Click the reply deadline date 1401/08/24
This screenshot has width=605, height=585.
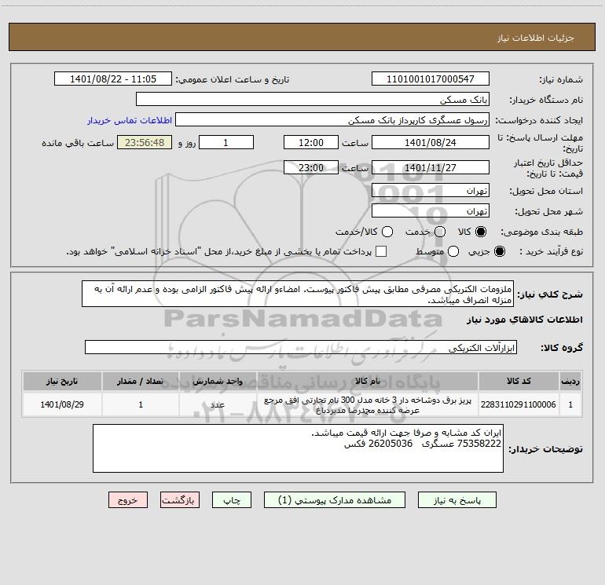point(431,142)
